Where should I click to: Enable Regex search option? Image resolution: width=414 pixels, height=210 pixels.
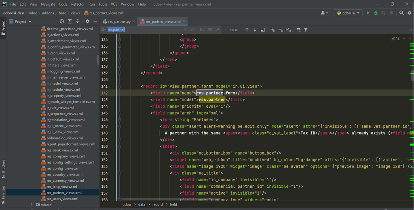(218, 30)
